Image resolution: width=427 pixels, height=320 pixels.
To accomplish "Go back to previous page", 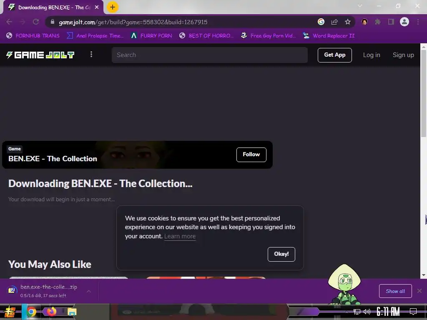I will pyautogui.click(x=9, y=22).
